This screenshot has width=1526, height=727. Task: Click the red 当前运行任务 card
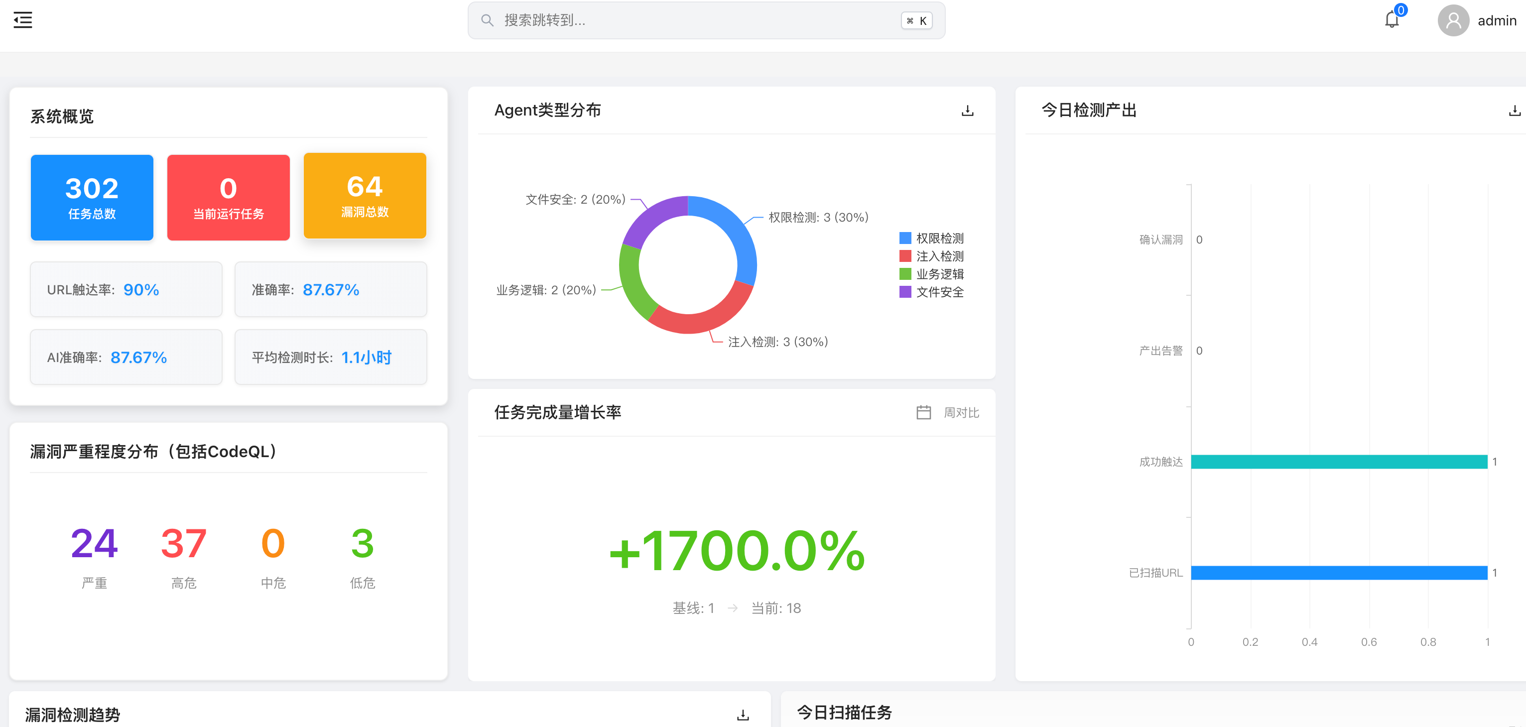tap(228, 197)
